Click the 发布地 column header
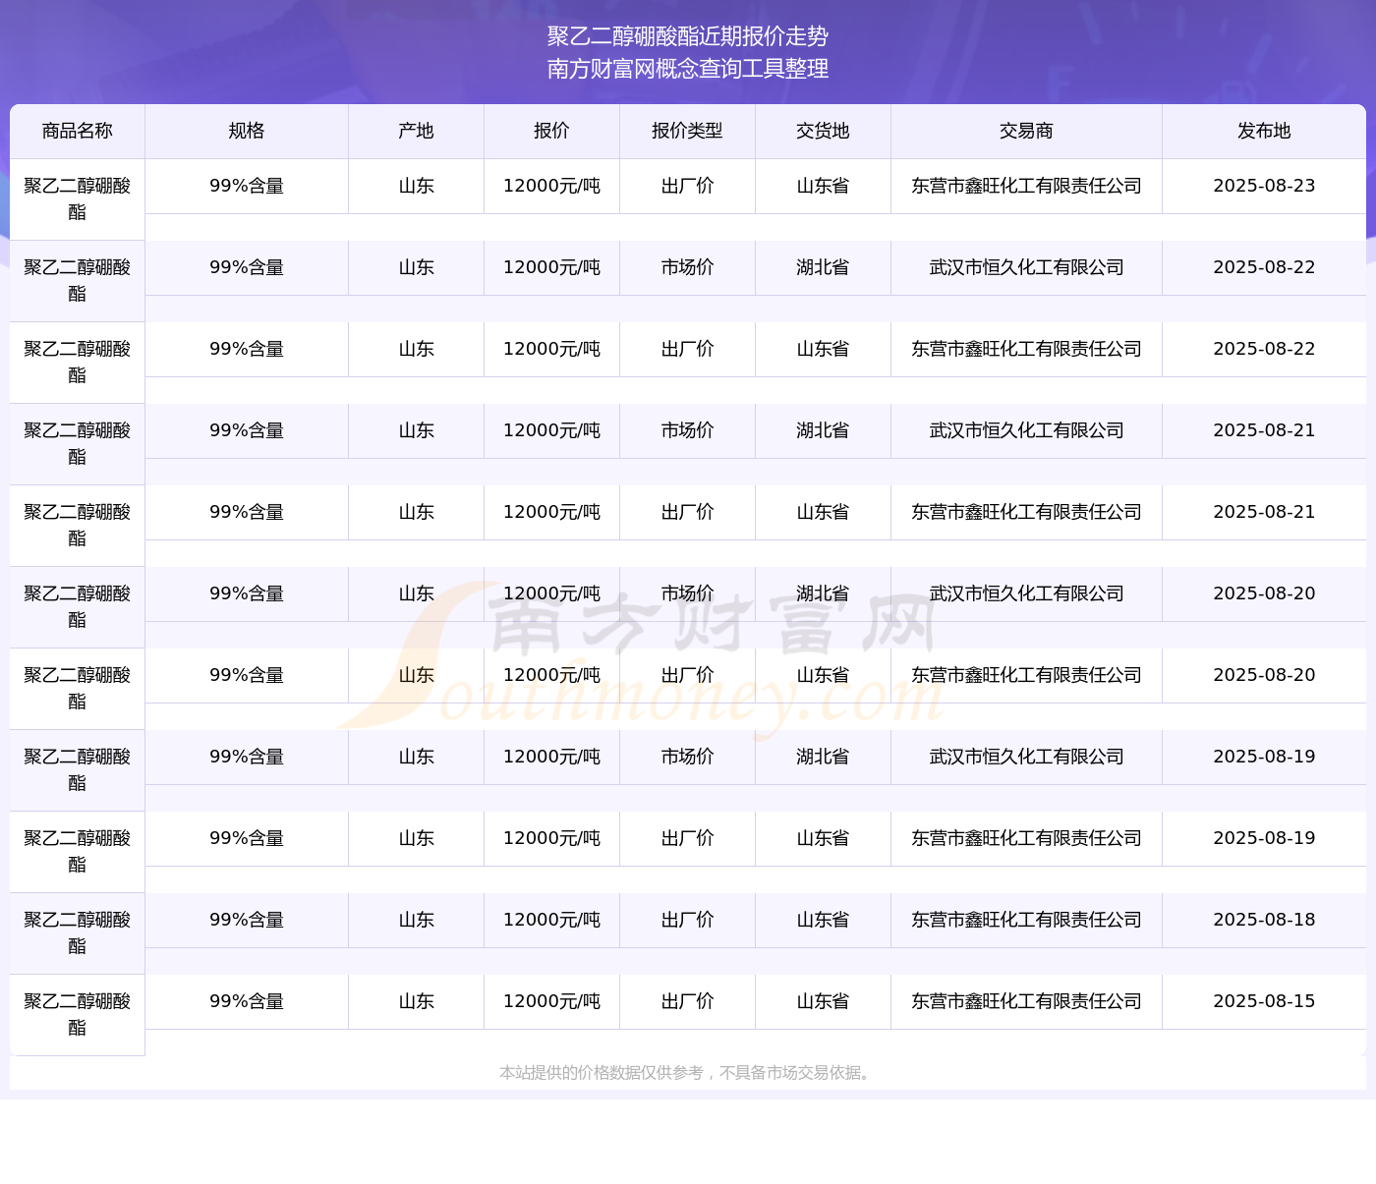Image resolution: width=1376 pixels, height=1184 pixels. pos(1264,131)
